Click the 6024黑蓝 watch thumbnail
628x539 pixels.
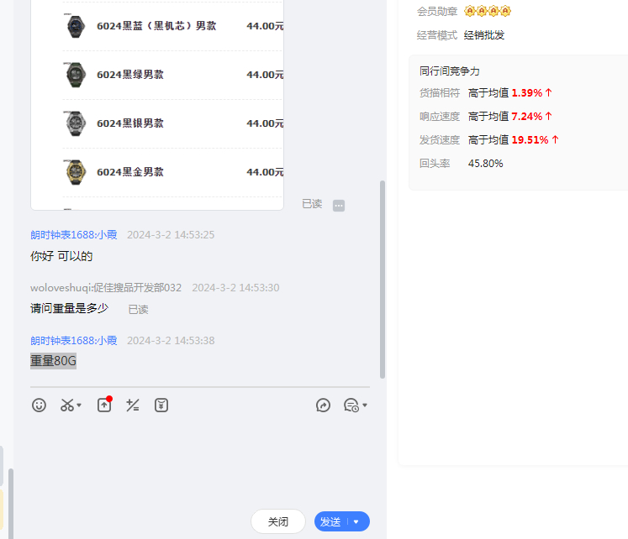76,26
